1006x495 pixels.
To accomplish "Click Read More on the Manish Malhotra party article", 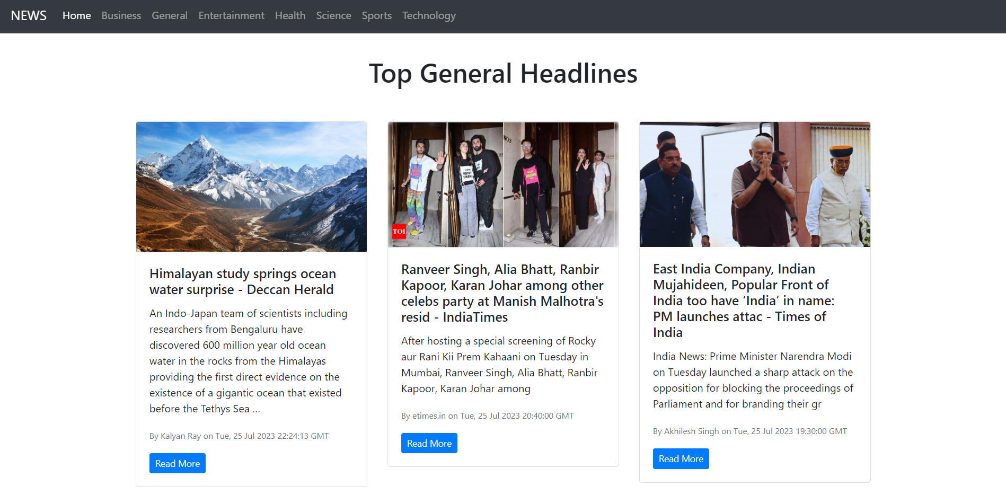I will pyautogui.click(x=429, y=443).
